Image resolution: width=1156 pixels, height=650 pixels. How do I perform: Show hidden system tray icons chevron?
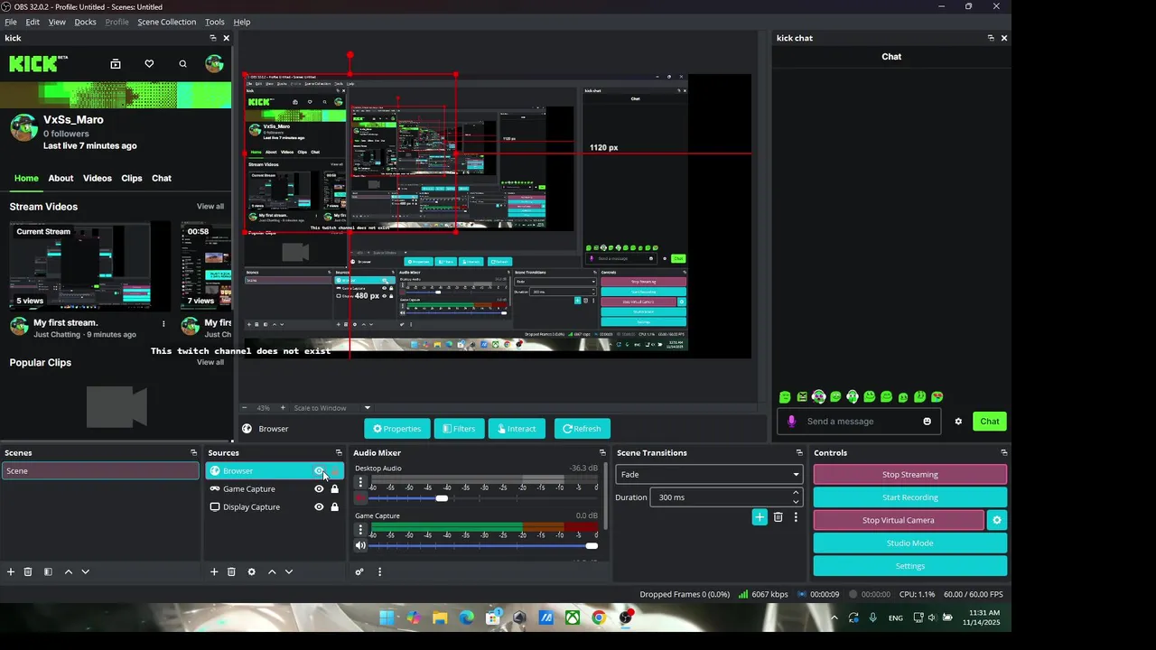click(x=834, y=618)
